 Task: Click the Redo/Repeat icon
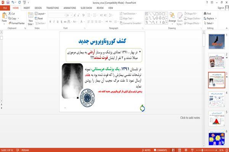tap(19, 3)
